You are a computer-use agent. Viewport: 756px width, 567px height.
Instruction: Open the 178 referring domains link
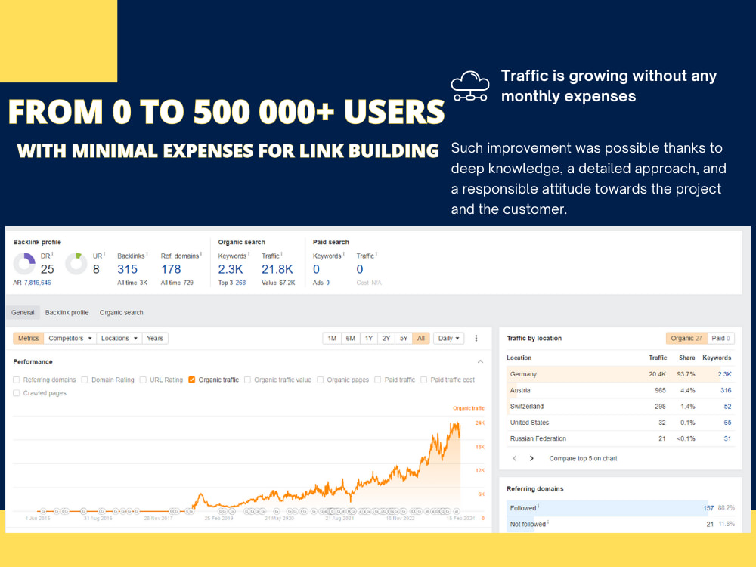[171, 269]
